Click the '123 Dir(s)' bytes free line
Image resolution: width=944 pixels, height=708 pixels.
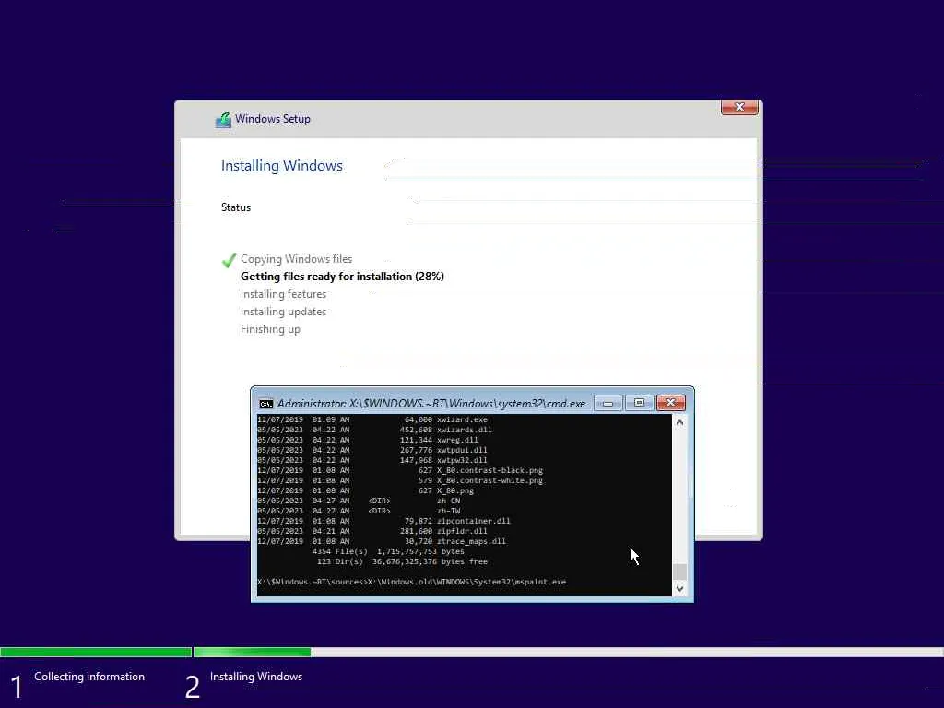pyautogui.click(x=402, y=561)
